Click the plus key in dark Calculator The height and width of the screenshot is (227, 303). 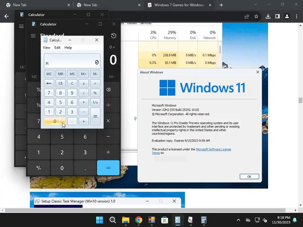108,152
